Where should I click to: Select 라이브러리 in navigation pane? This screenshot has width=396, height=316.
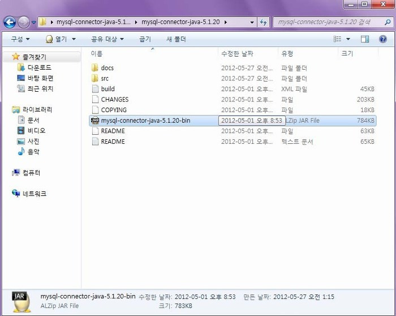tap(37, 109)
